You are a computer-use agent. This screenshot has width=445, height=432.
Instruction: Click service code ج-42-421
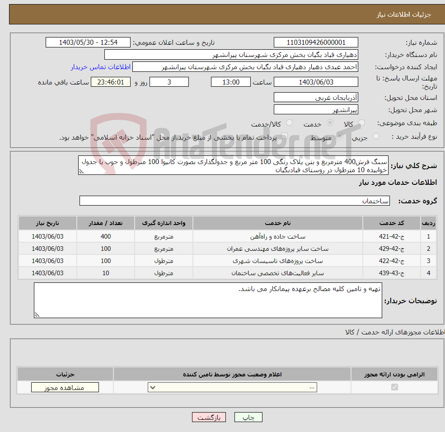tap(392, 236)
